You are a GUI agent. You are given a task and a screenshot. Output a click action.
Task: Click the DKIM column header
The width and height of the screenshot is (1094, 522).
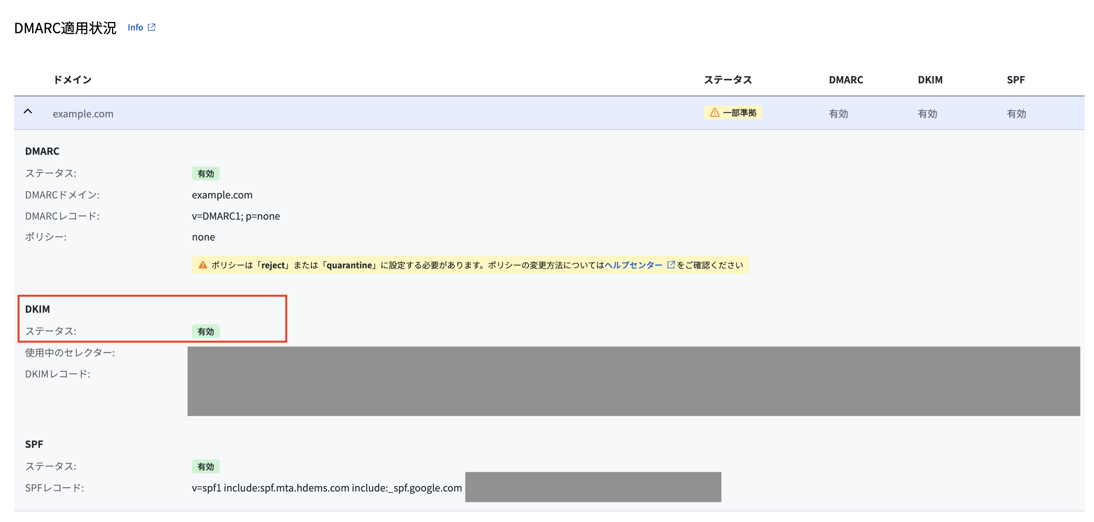click(x=930, y=80)
